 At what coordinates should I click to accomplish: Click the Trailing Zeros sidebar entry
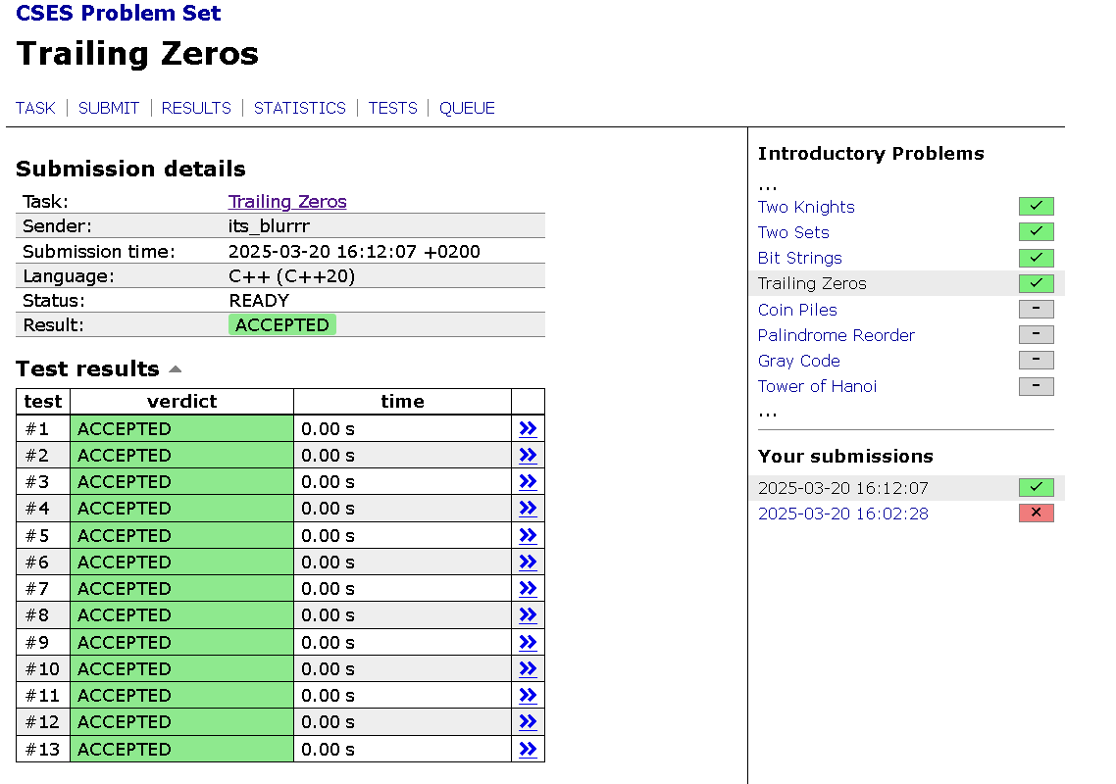813,284
